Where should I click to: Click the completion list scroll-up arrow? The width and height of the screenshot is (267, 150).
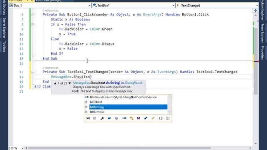[x=169, y=97]
